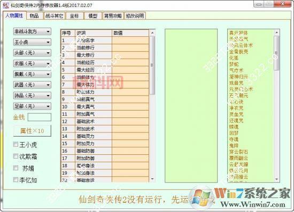The image size is (294, 212).
Task: Click value cell for row 5 最大经历
Action: click(130, 70)
